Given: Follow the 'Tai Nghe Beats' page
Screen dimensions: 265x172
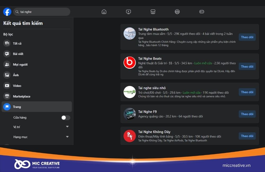Looking at the screenshot, I should (x=247, y=66).
